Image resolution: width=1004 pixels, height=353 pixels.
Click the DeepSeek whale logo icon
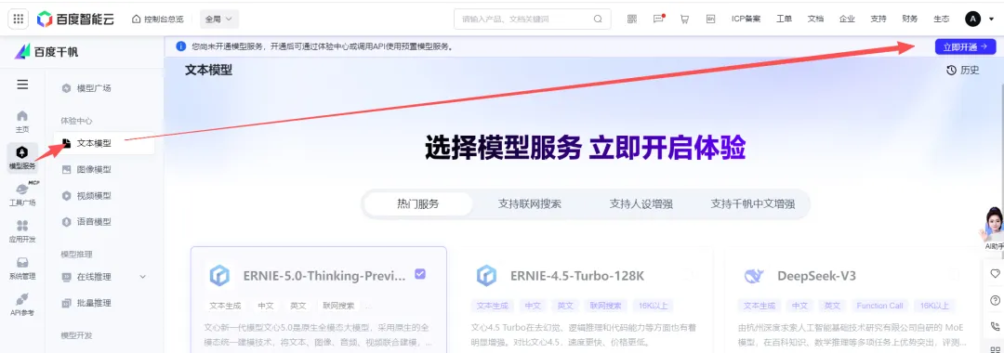pos(754,276)
